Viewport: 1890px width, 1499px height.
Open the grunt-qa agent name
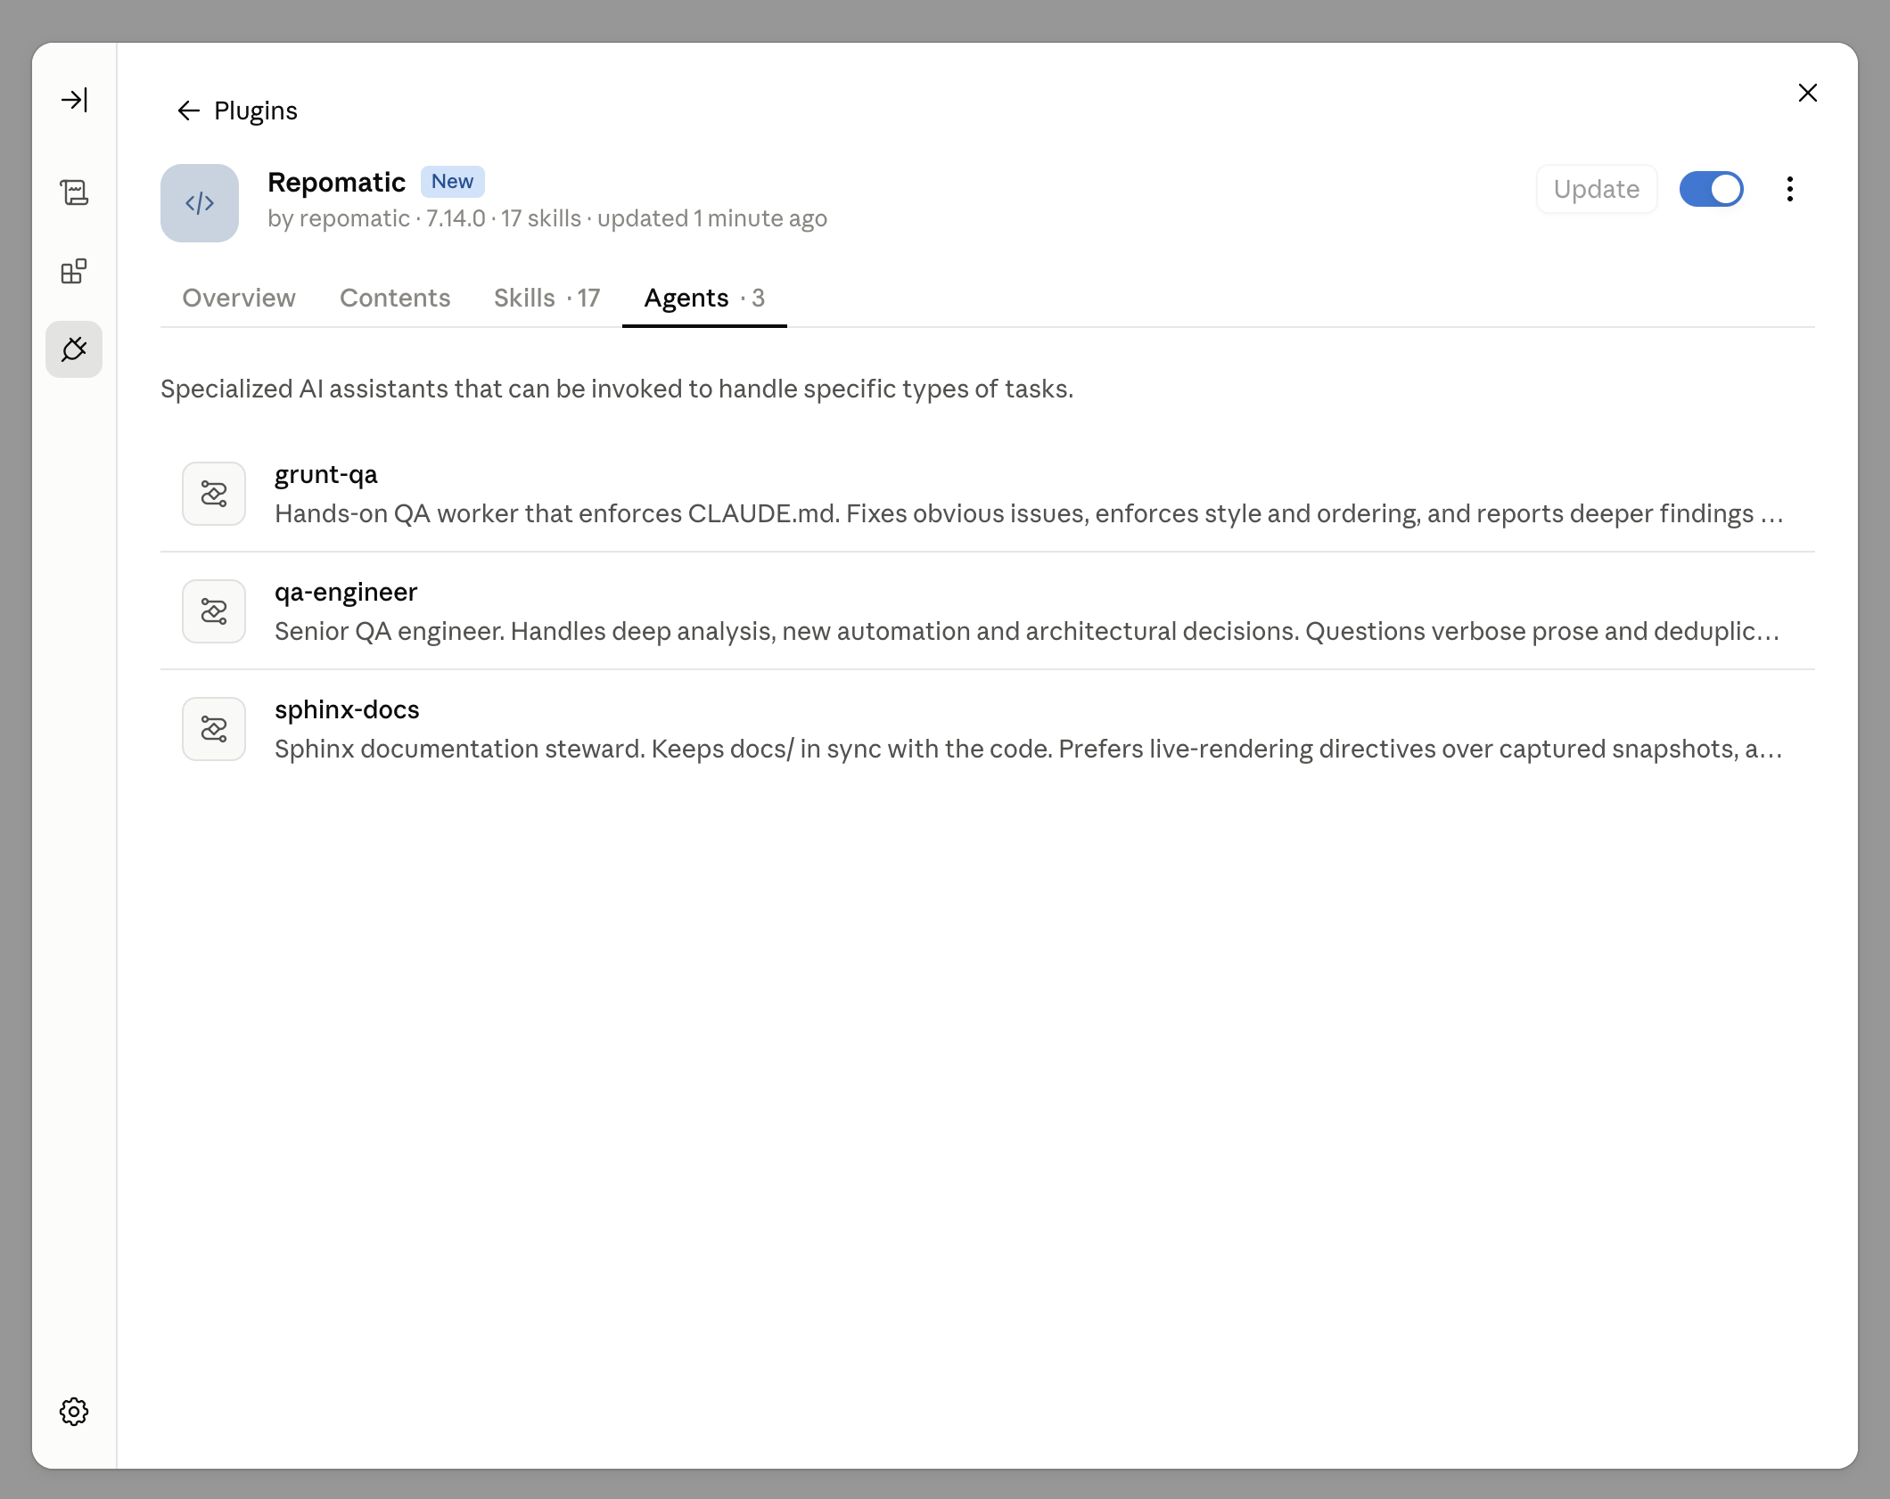326,474
